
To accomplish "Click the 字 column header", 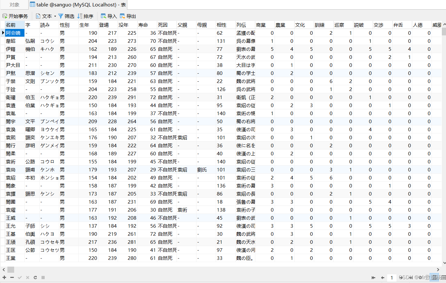I will point(32,25).
